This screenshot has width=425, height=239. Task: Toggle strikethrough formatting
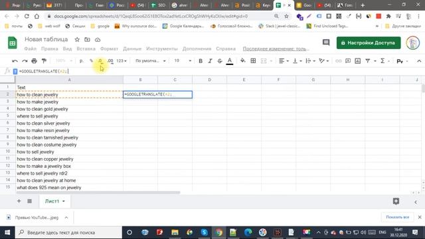point(220,61)
